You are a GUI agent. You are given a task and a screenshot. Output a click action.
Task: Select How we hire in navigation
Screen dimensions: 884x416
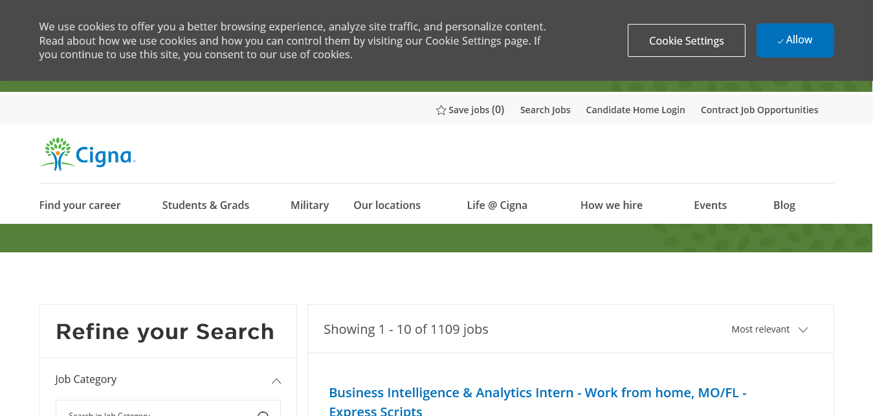[x=611, y=205]
